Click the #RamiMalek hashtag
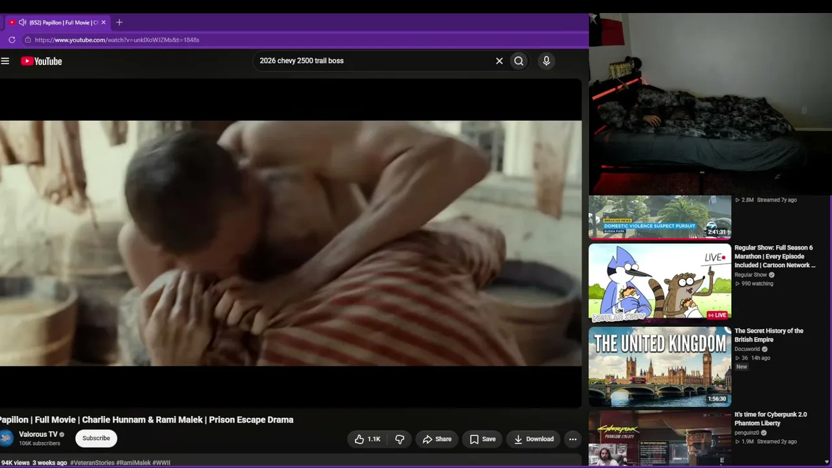Screen dimensions: 832x468 (x=133, y=463)
